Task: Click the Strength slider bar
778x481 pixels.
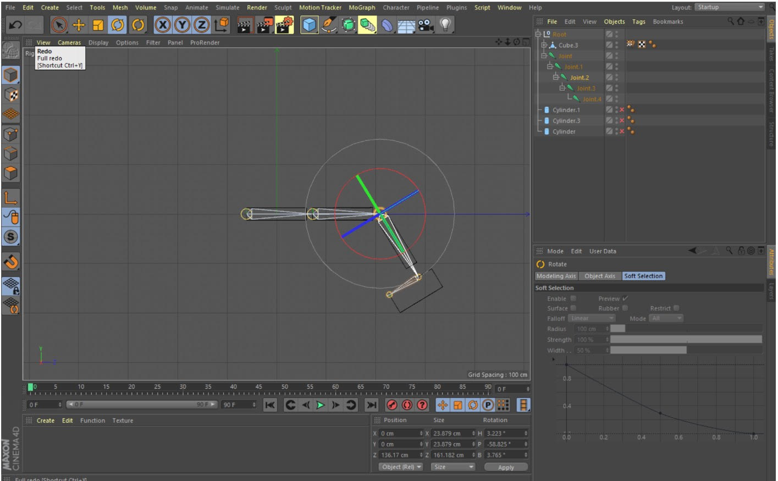Action: coord(686,340)
